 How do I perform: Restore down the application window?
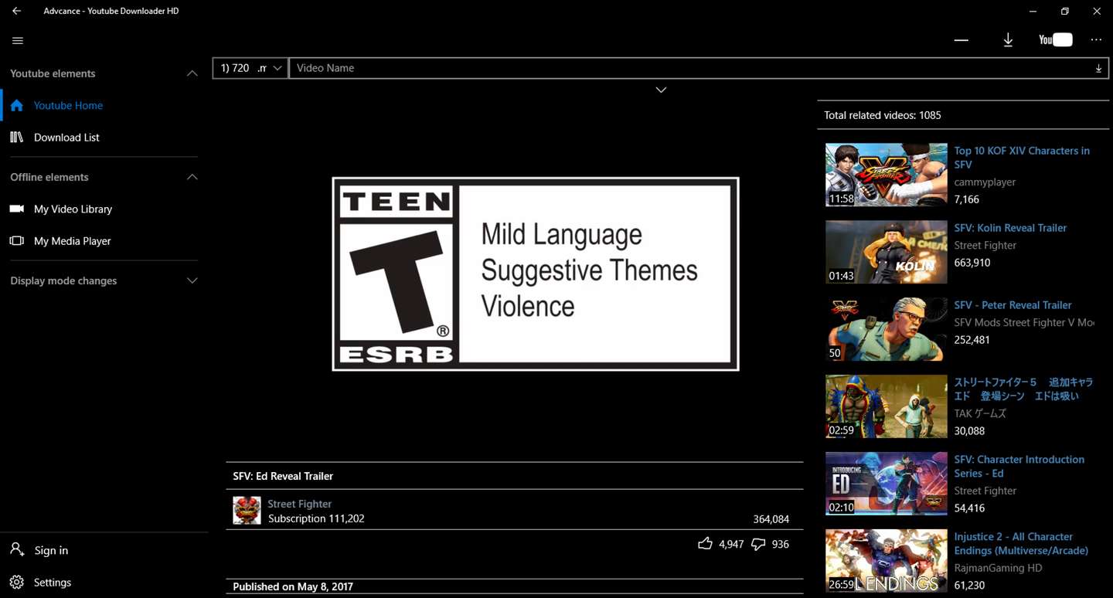1065,11
